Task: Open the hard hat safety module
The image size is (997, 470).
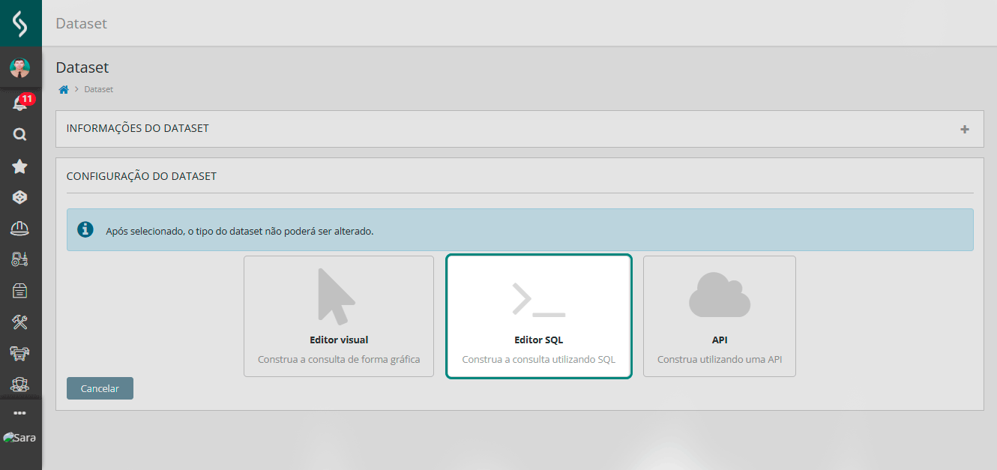Action: [20, 229]
